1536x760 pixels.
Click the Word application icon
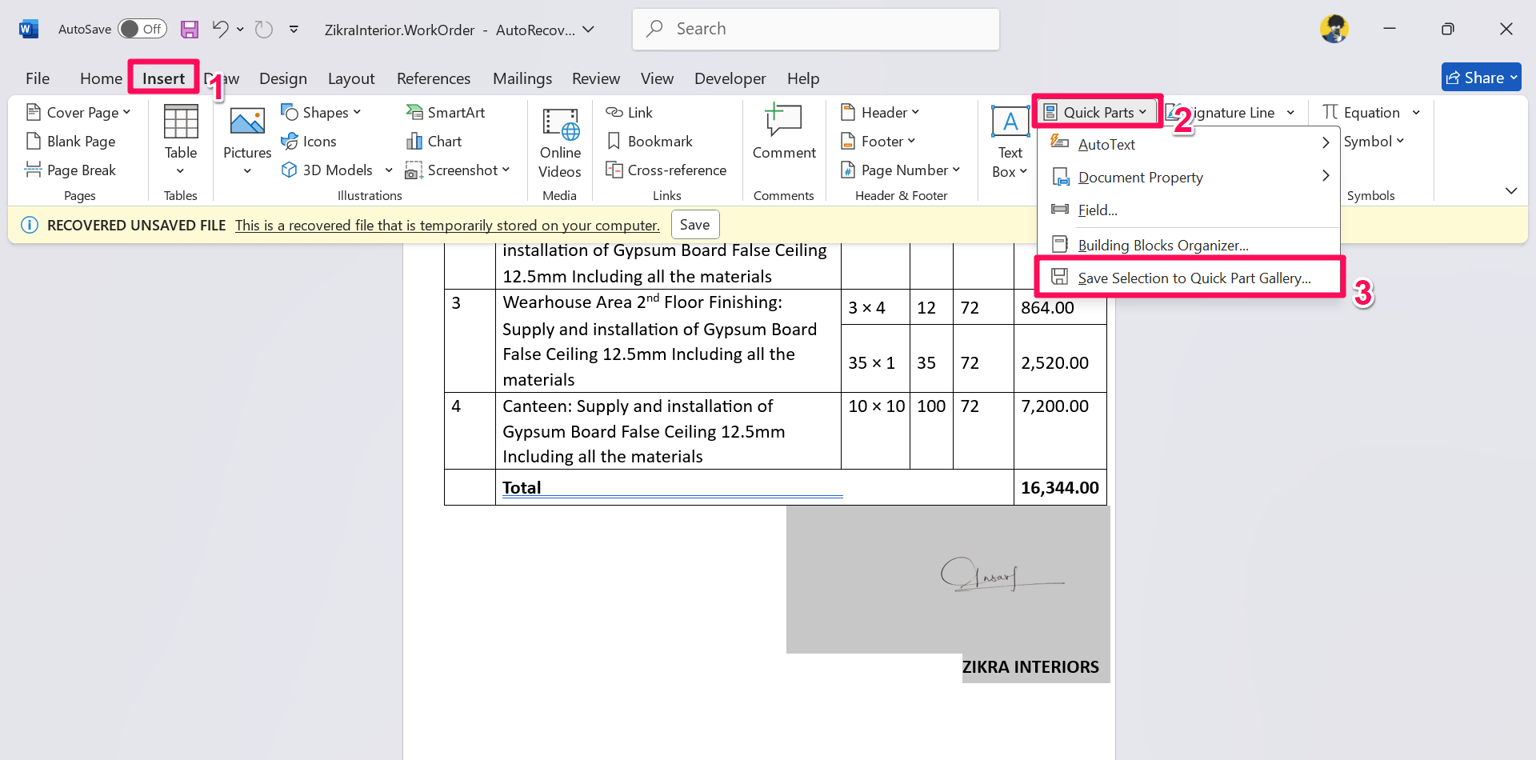click(x=29, y=30)
